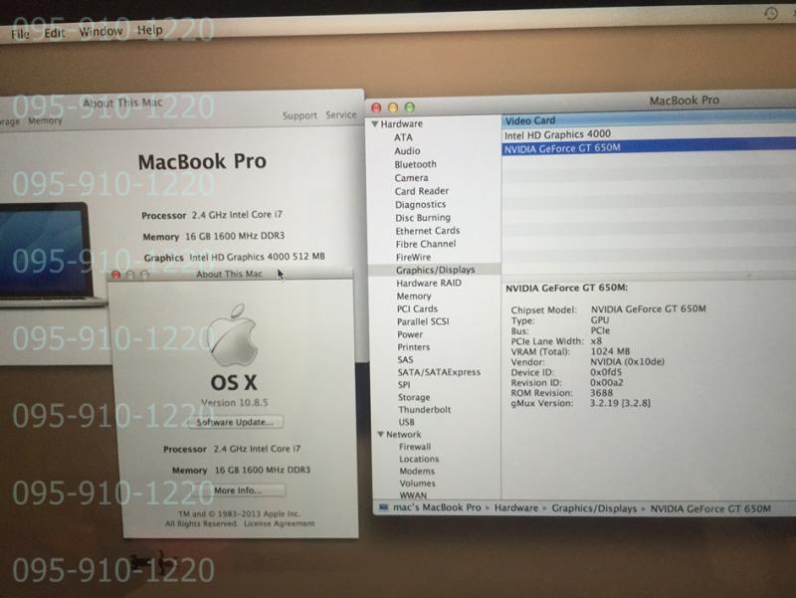Select Thunderbolt in the sidebar
This screenshot has width=796, height=598.
coord(425,410)
